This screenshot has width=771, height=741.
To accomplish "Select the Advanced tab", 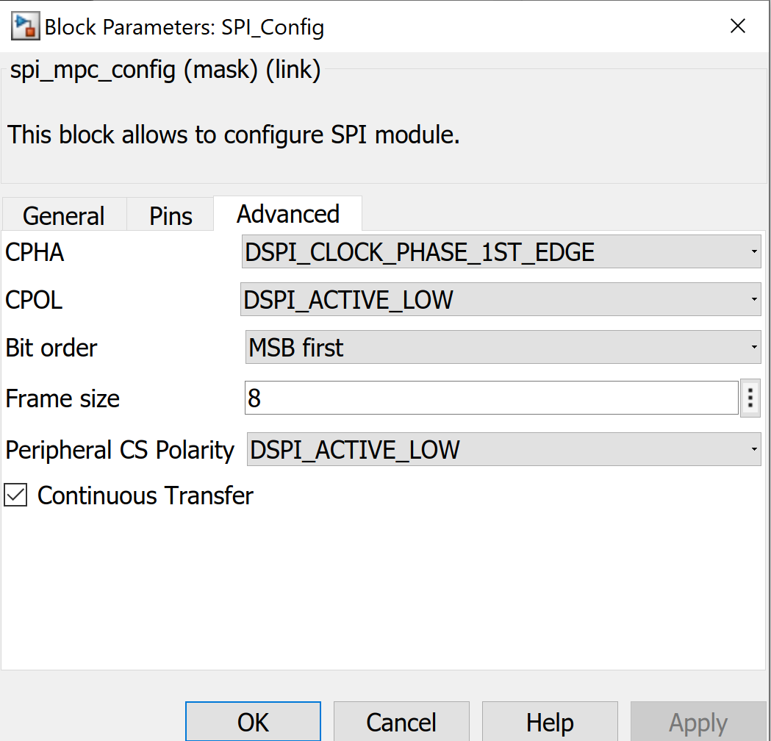I will pos(287,213).
